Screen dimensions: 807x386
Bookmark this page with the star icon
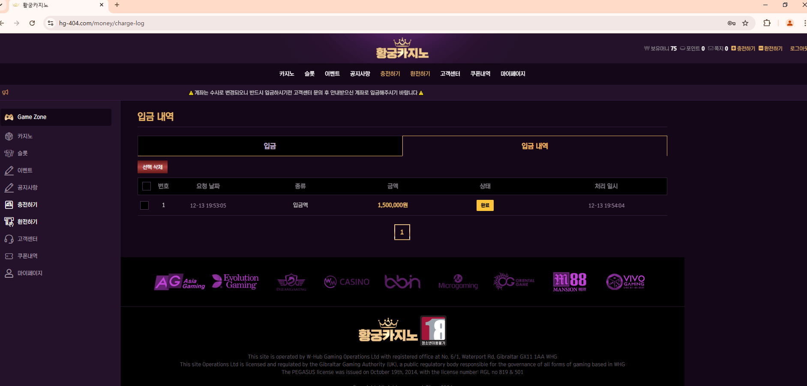point(745,23)
